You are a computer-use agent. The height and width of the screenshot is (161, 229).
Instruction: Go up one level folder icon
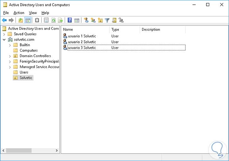pyautogui.click(x=21, y=20)
